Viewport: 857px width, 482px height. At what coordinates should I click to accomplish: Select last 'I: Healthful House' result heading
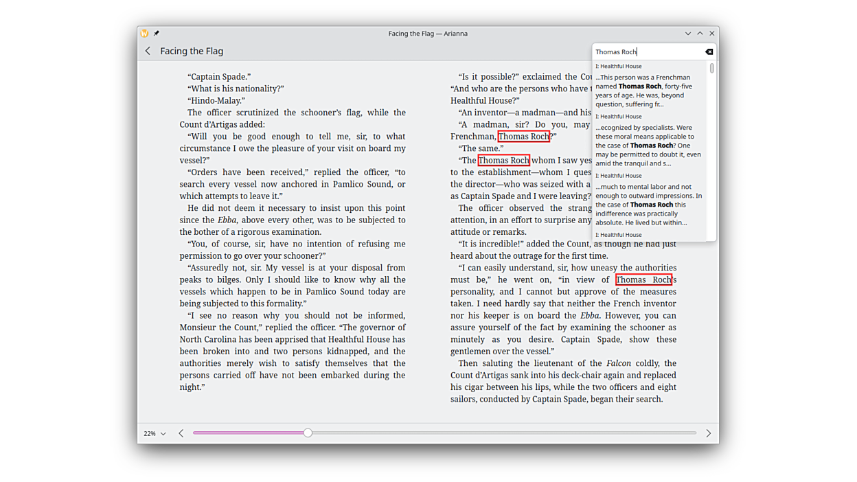point(619,235)
